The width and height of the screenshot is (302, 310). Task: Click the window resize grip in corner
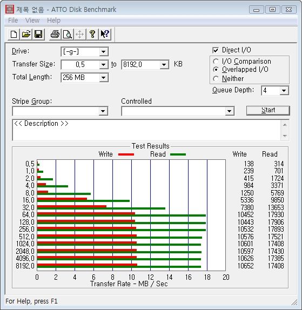click(294, 302)
